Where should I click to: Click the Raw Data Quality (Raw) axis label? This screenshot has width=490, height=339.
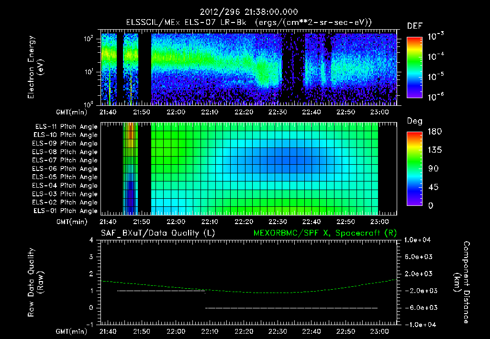click(x=35, y=282)
